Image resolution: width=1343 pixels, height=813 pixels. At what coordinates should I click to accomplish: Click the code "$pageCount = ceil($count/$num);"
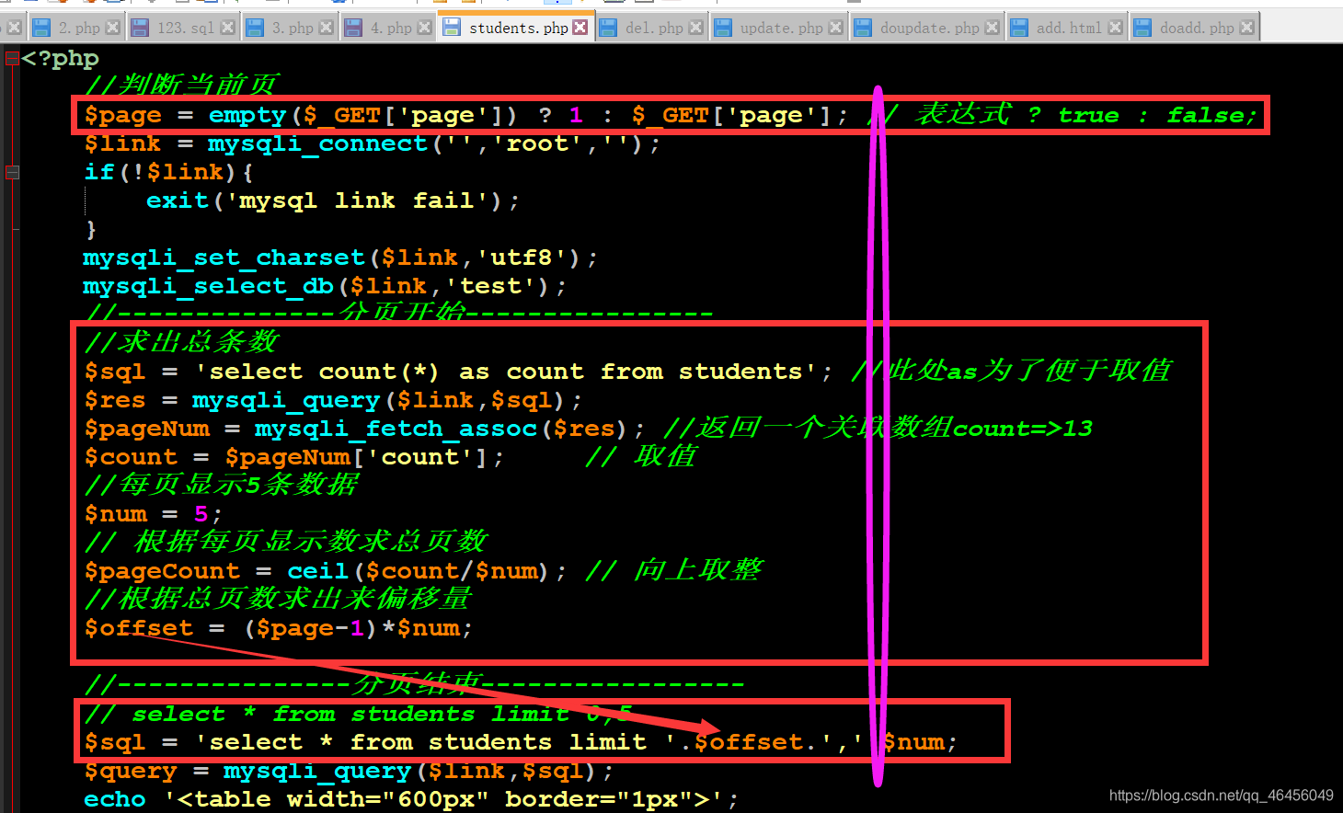(326, 571)
